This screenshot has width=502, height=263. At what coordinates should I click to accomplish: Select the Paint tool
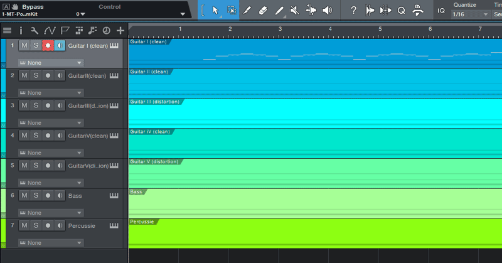(279, 10)
